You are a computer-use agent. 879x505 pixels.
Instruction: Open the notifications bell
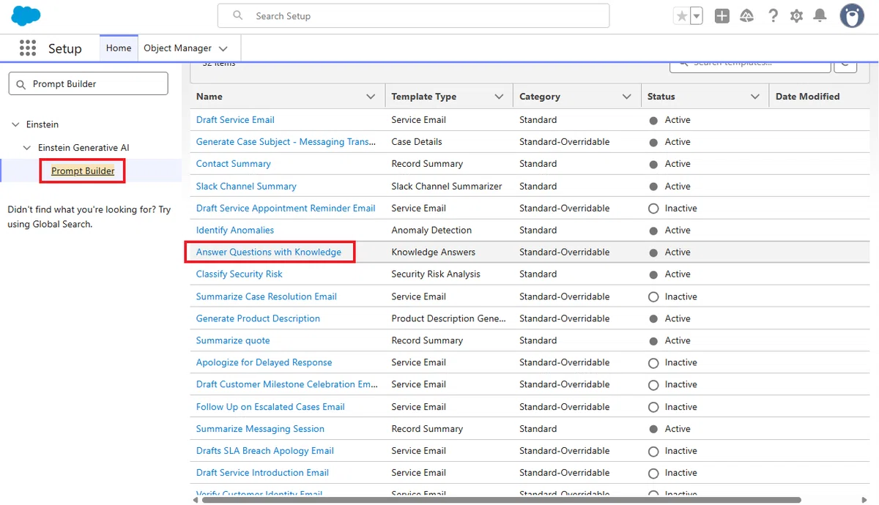[820, 16]
